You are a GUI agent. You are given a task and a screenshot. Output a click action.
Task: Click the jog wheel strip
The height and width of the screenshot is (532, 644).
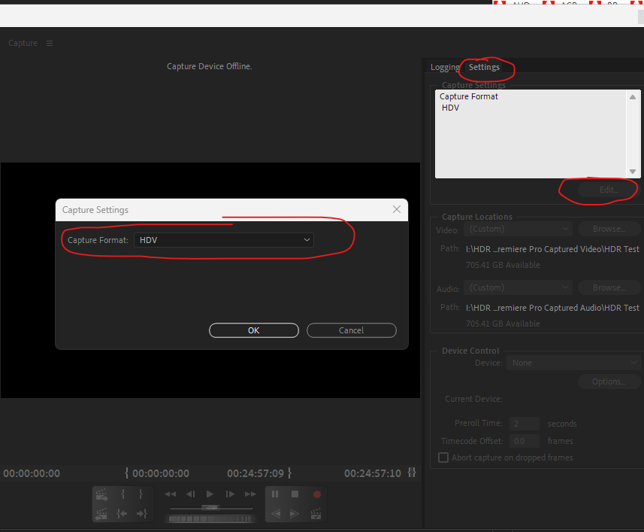(210, 519)
